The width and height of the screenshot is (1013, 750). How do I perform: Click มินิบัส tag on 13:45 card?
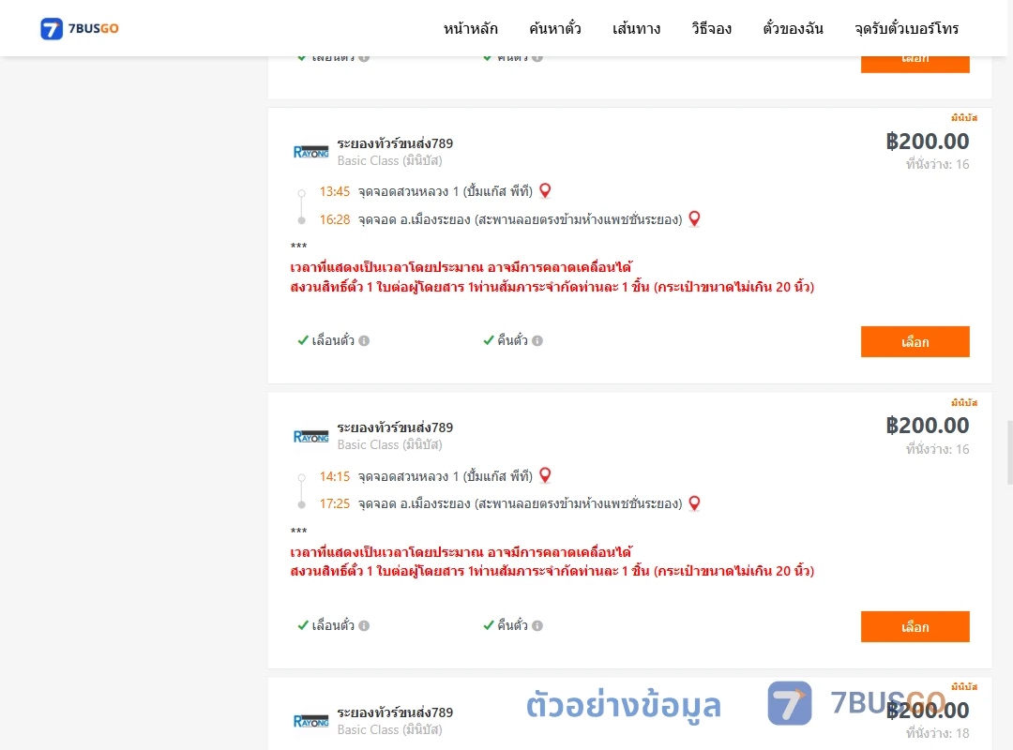tap(964, 117)
